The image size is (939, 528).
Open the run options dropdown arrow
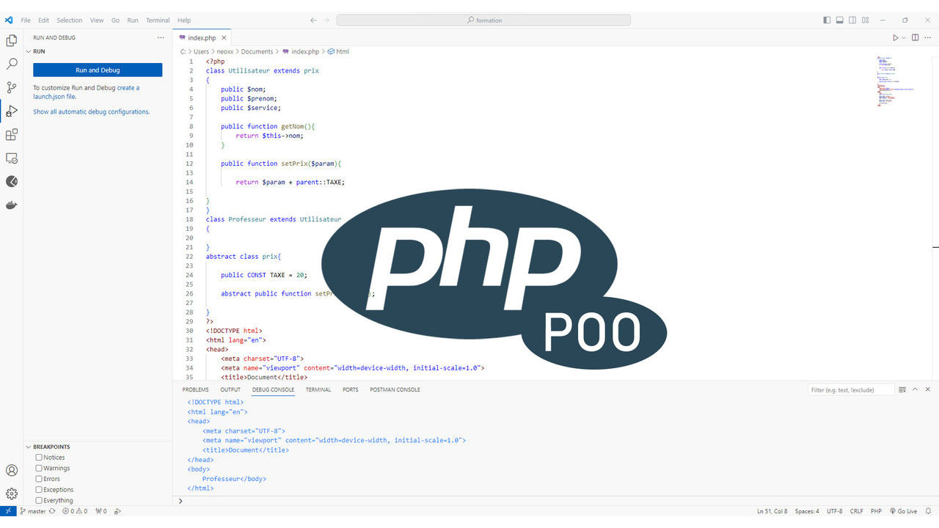click(904, 37)
